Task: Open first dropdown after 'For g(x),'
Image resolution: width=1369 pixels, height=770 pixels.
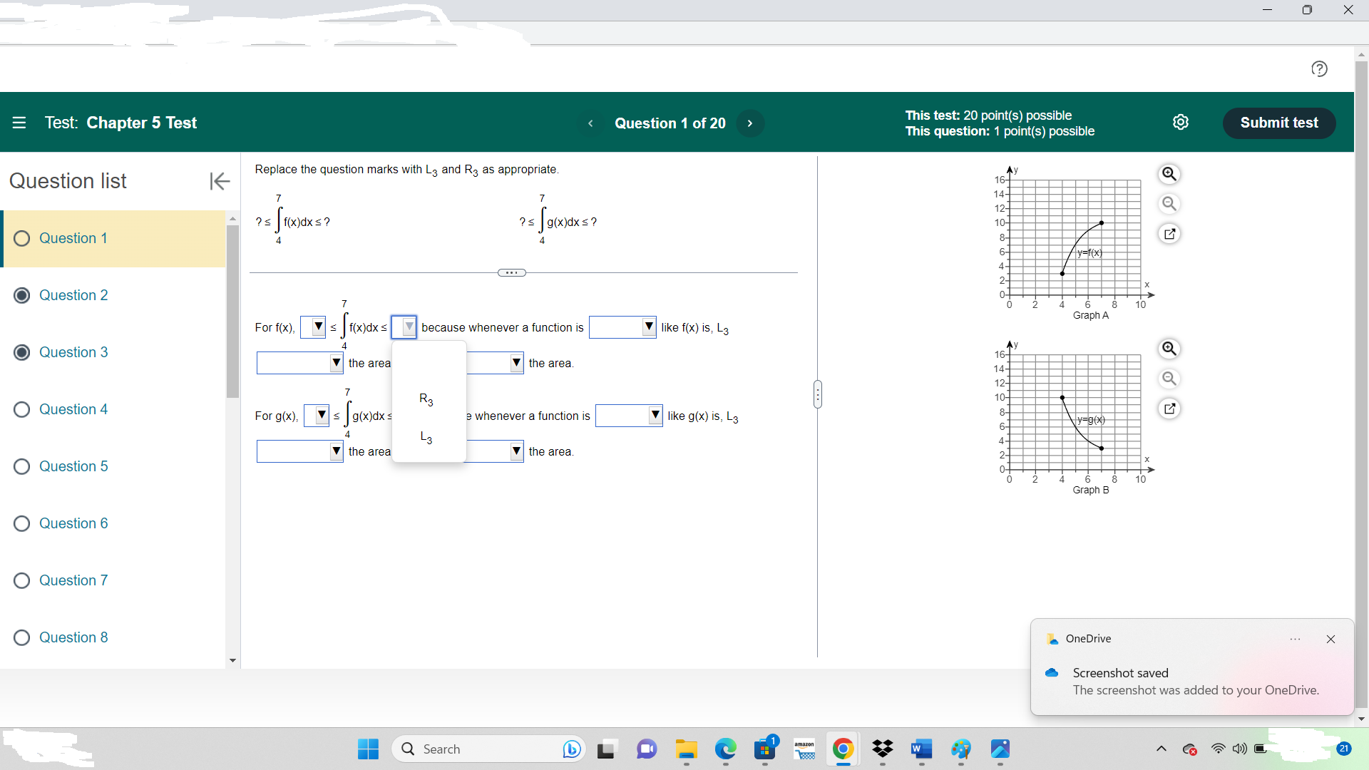Action: click(317, 416)
